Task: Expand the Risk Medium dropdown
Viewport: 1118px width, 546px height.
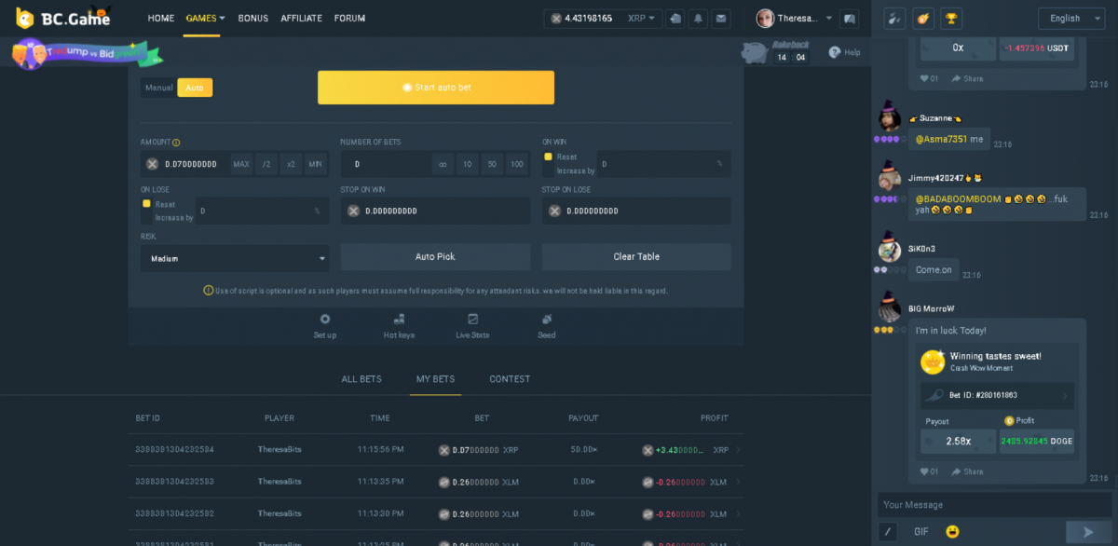Action: point(235,258)
